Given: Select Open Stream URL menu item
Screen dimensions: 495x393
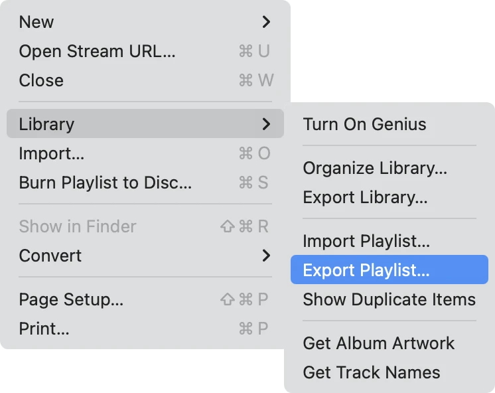Looking at the screenshot, I should (x=97, y=51).
